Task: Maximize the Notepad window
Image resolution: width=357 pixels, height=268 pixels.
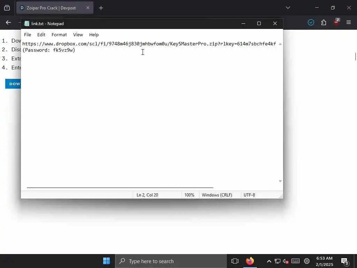Action: click(259, 23)
